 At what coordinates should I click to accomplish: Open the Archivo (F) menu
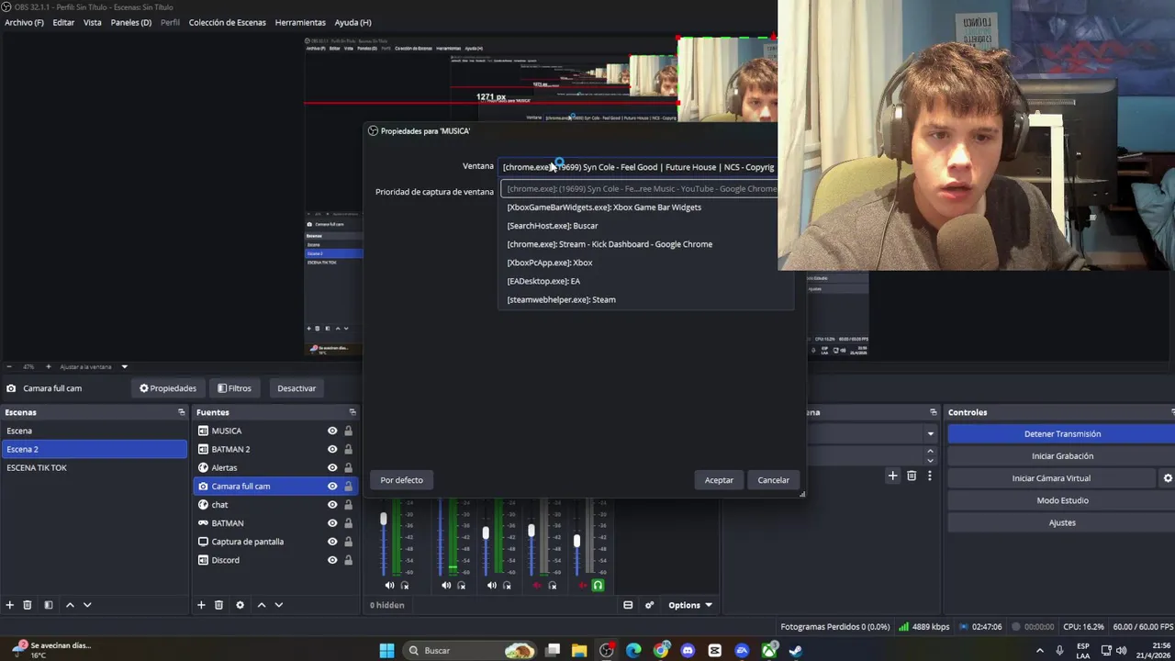[24, 22]
